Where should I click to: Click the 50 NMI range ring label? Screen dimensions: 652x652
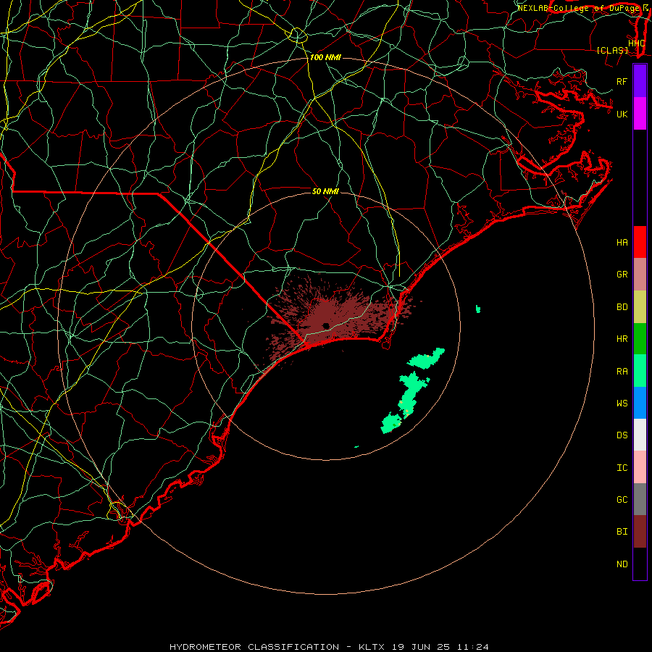tap(325, 191)
